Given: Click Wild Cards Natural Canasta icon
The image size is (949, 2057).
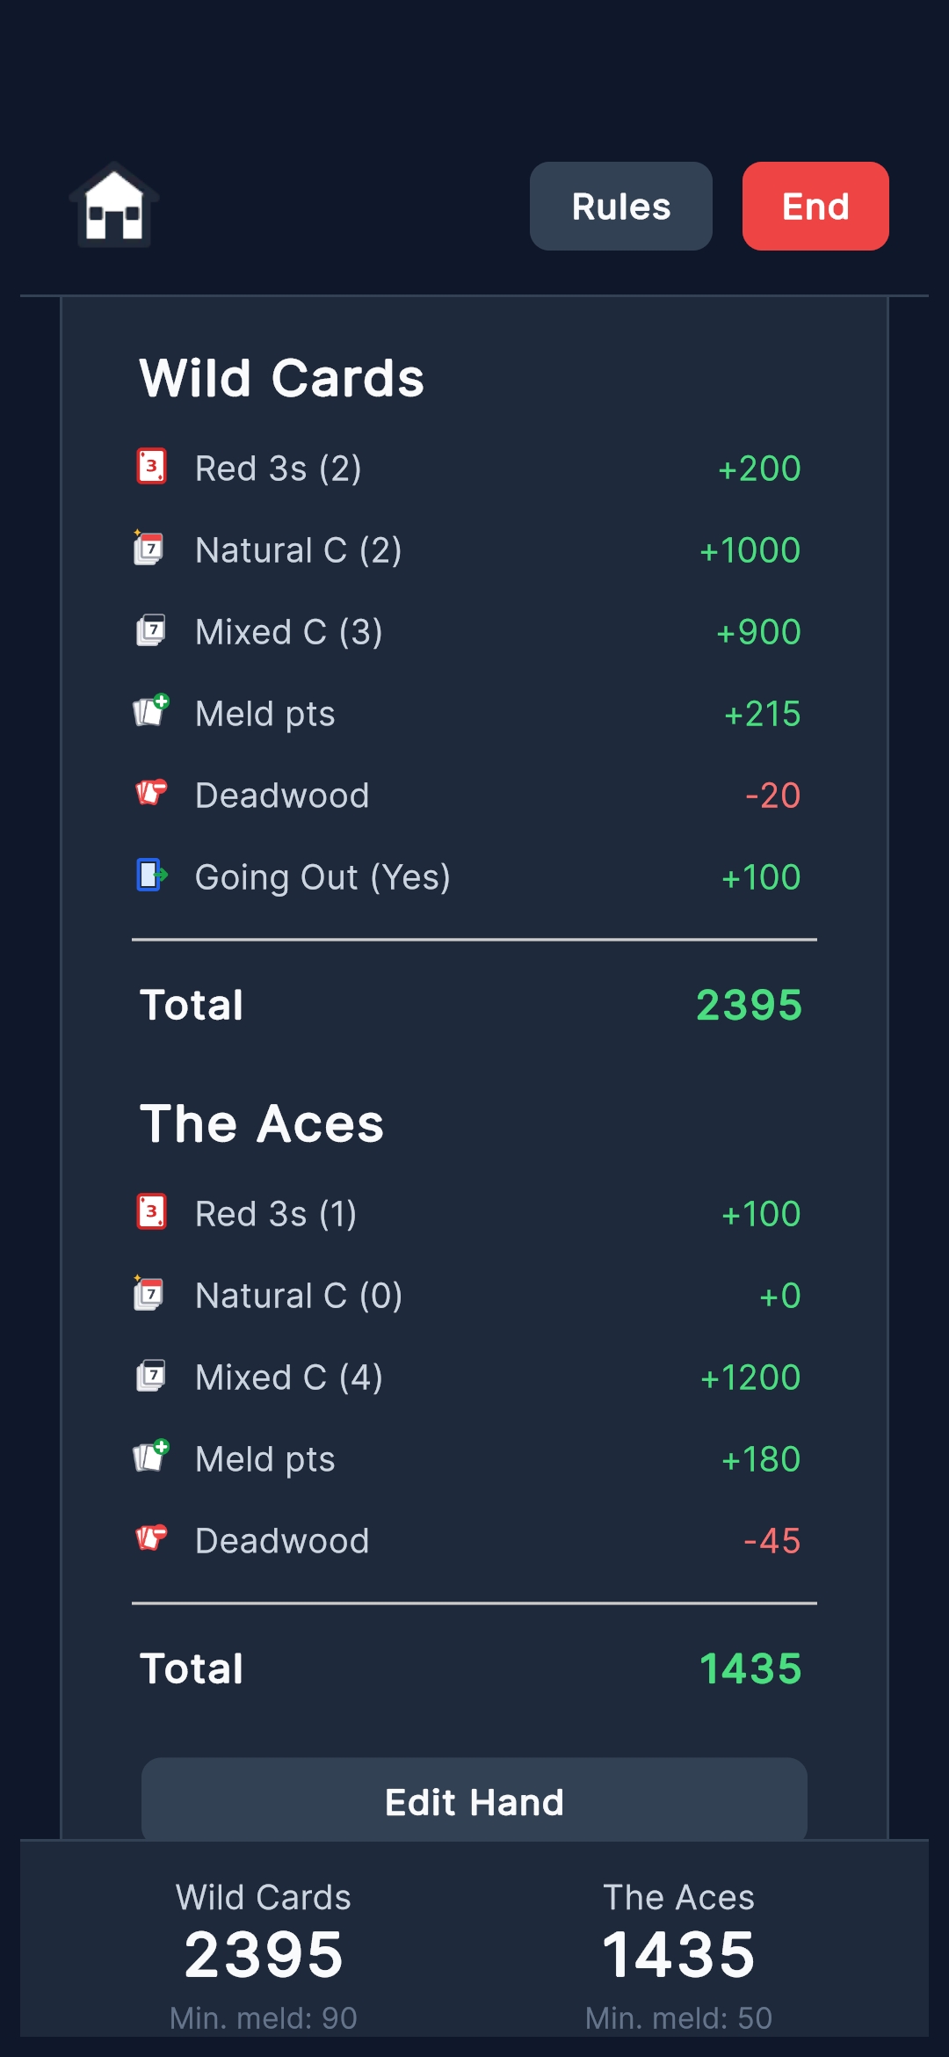Looking at the screenshot, I should pyautogui.click(x=150, y=549).
